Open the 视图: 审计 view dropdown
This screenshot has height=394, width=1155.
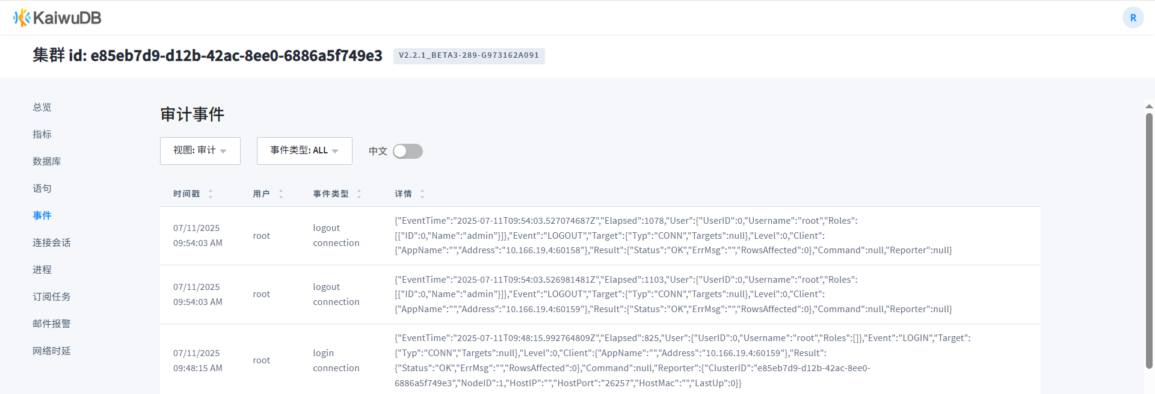pos(200,151)
